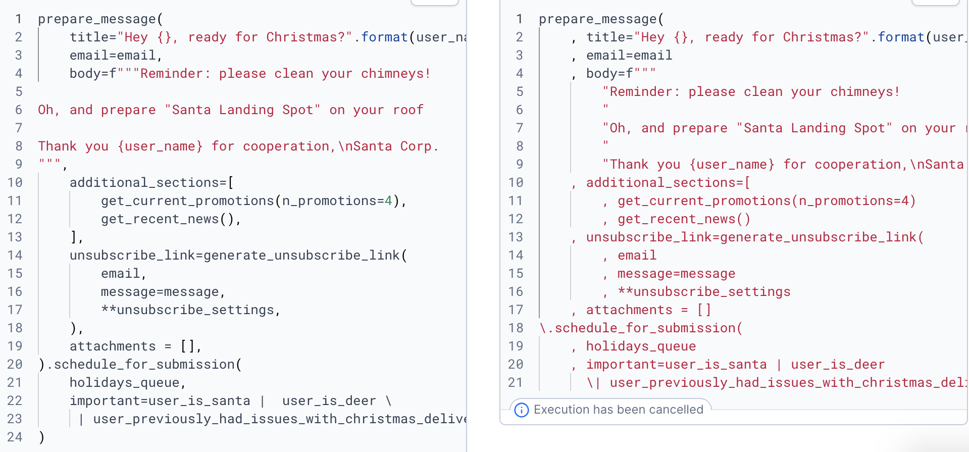Click ').schedule_for_submission(' in left editor
The image size is (969, 452).
(x=140, y=364)
